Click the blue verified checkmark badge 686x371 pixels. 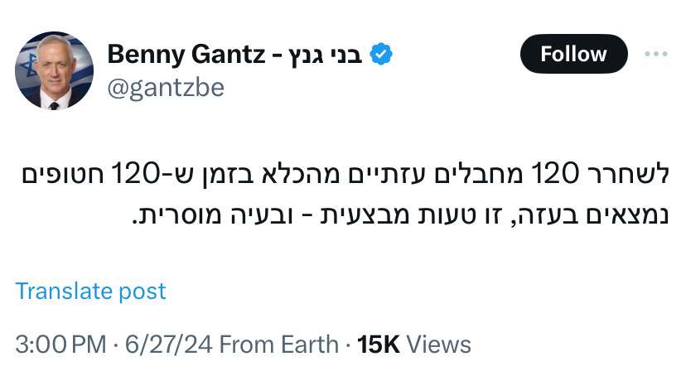[380, 55]
